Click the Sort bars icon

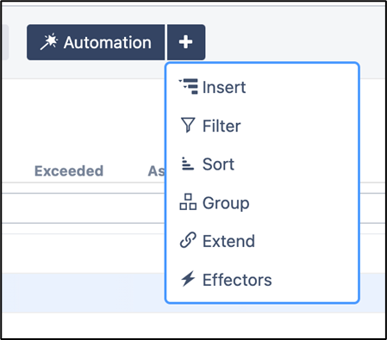[188, 164]
